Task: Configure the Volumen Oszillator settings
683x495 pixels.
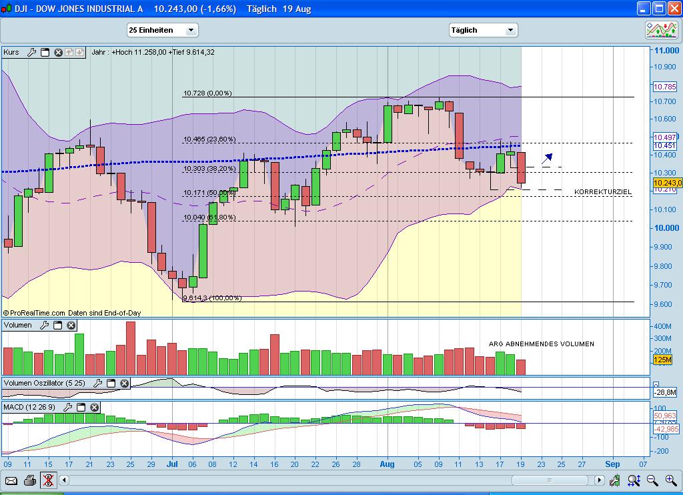Action: 97,383
